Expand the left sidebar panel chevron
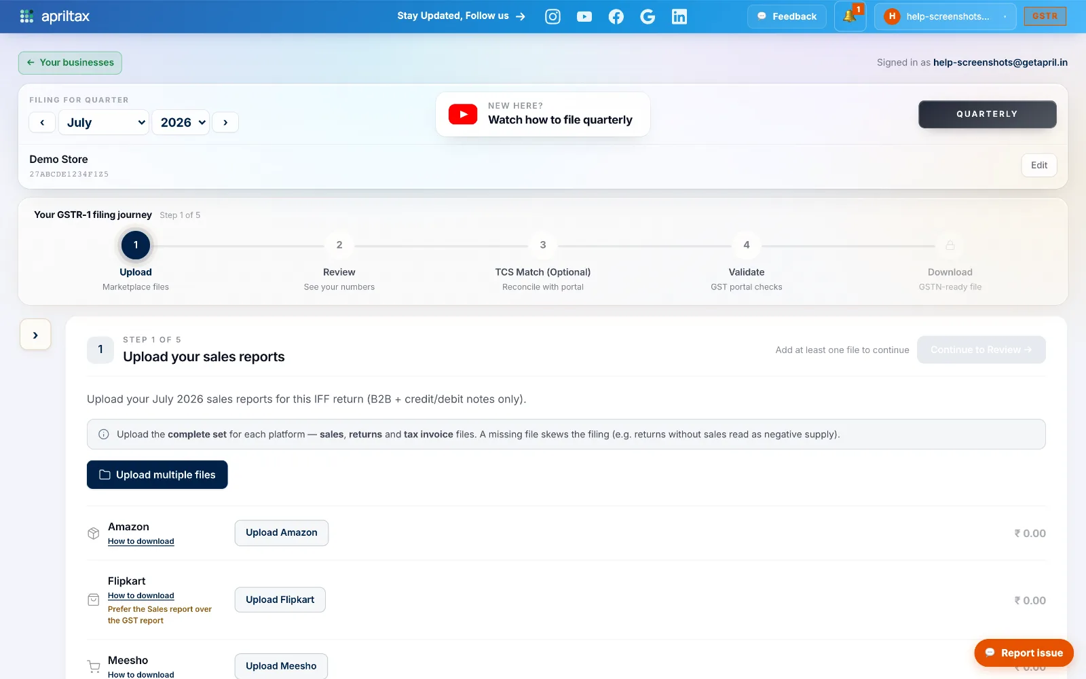1086x679 pixels. (x=35, y=335)
